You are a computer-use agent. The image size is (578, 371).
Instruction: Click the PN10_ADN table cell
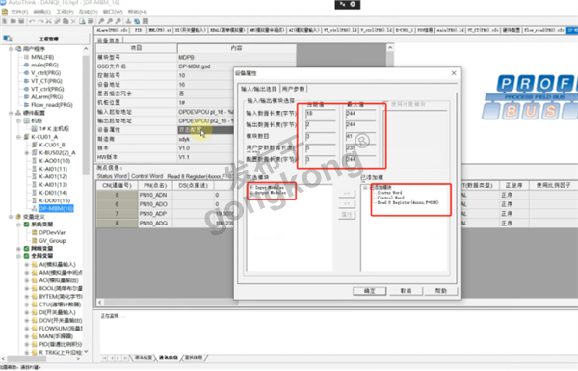[155, 195]
